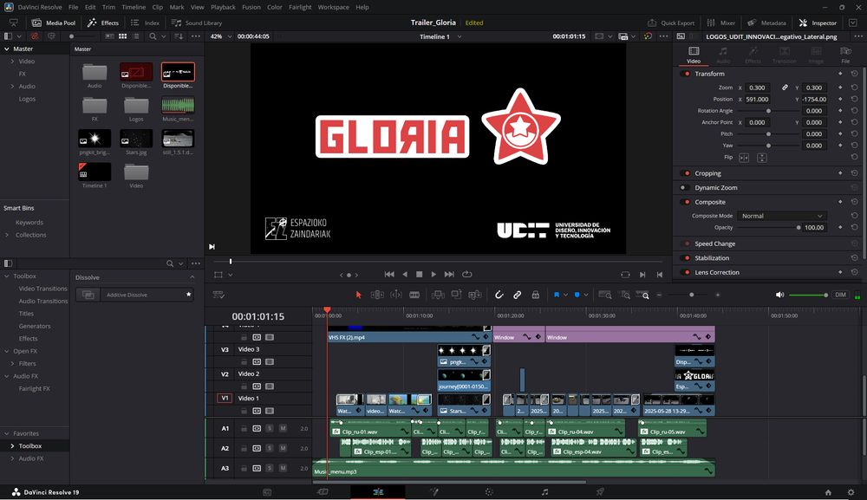Click the Play forward button
Viewport: 867px width, 500px height.
point(433,274)
